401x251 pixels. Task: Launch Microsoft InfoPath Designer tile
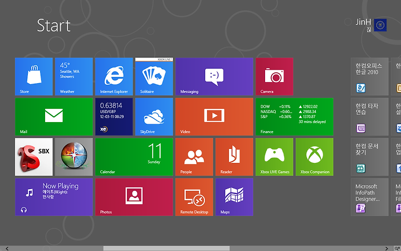(370, 197)
